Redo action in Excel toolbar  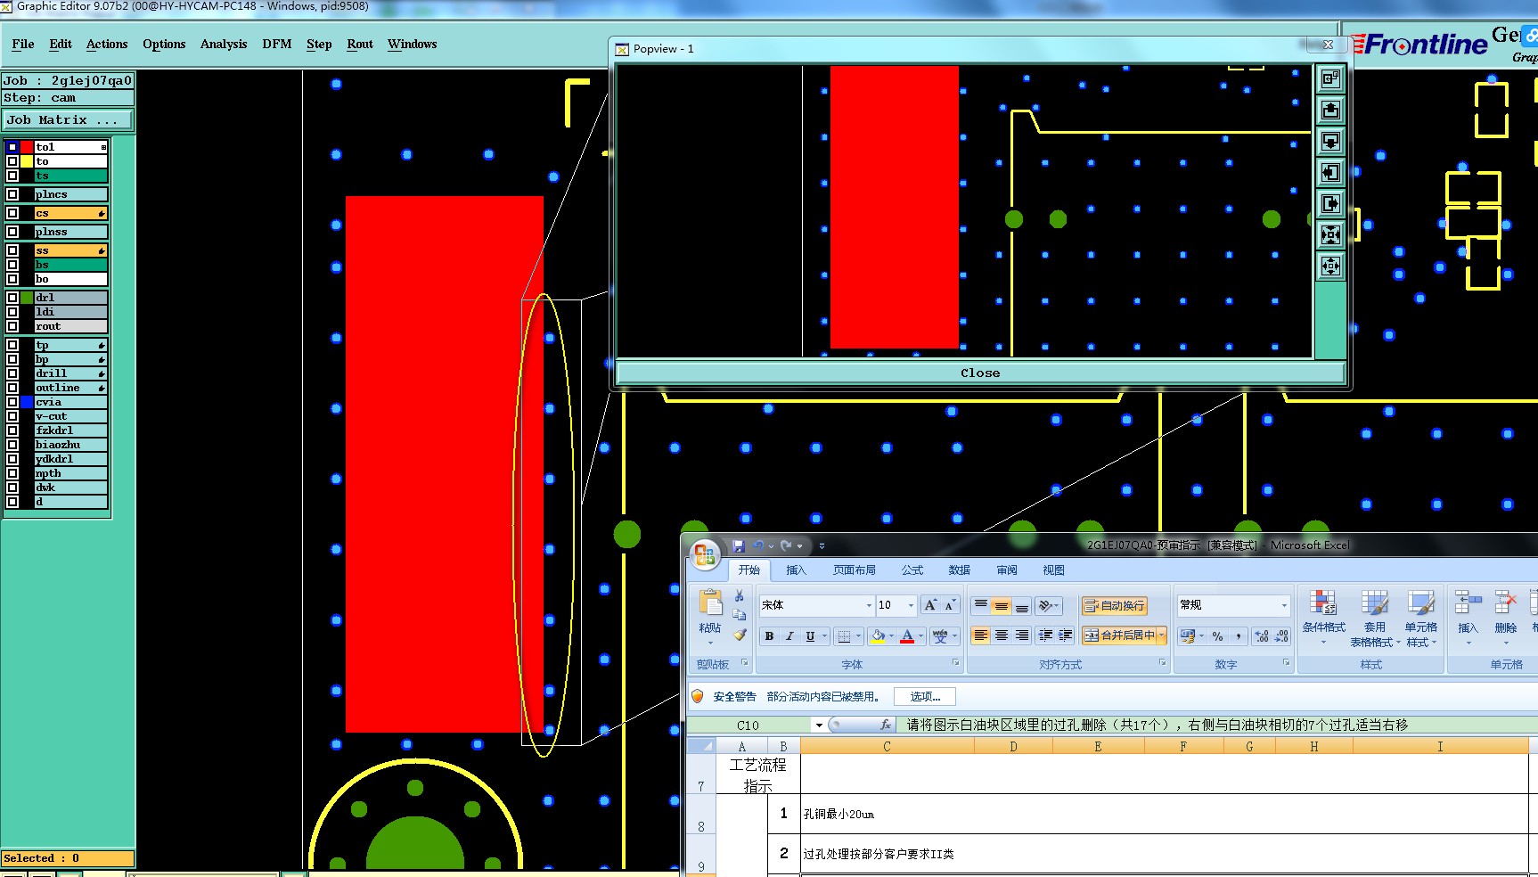pos(786,545)
